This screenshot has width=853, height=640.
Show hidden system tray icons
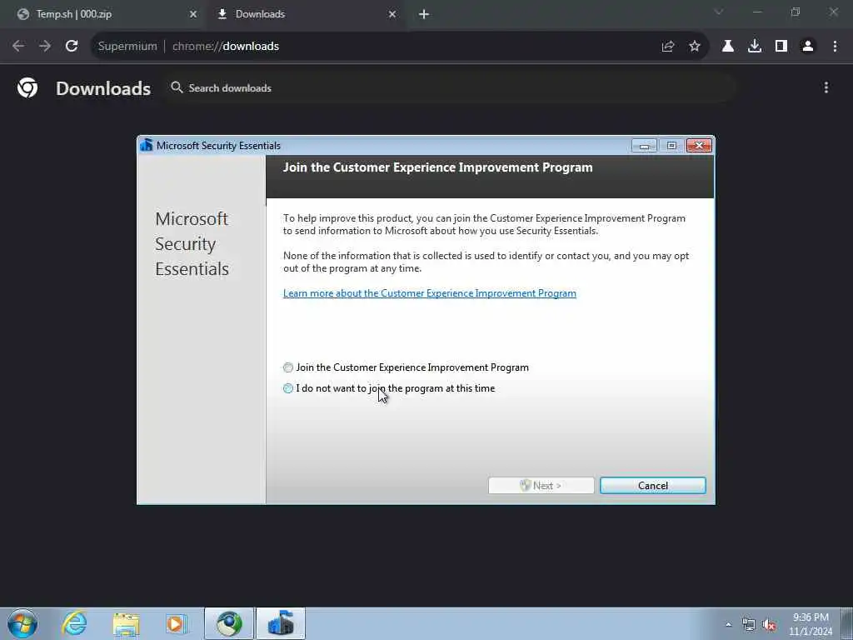pyautogui.click(x=728, y=625)
